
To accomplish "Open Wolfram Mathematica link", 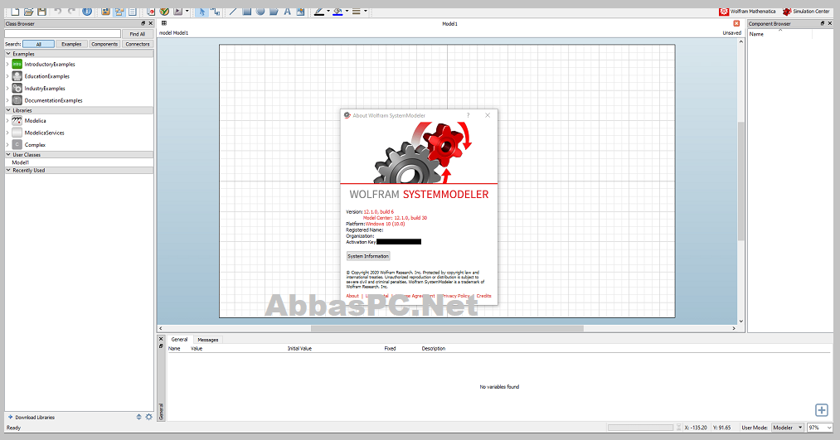I will coord(748,12).
